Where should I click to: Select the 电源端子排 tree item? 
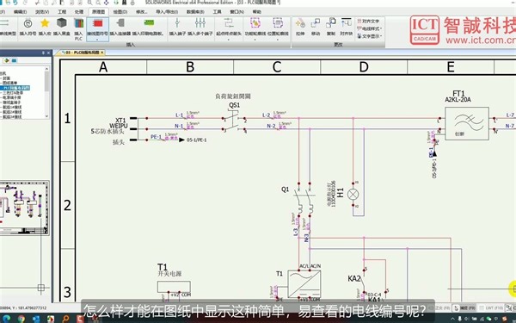tap(12, 97)
